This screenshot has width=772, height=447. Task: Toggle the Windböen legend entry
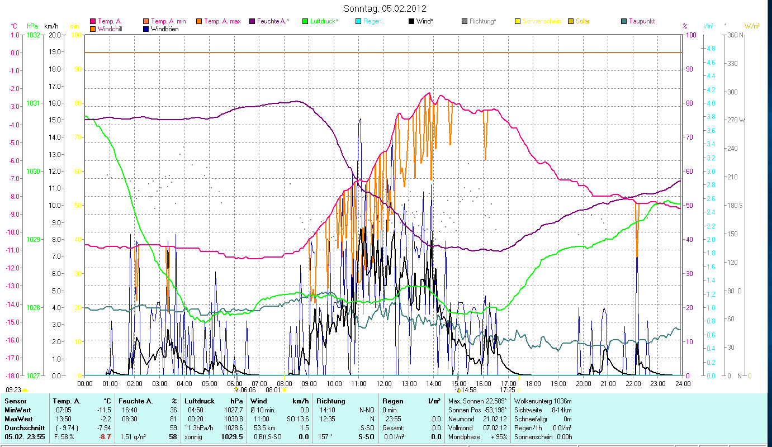point(164,29)
